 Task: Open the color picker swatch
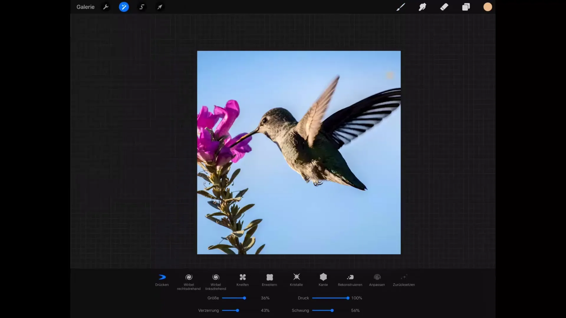pyautogui.click(x=488, y=7)
